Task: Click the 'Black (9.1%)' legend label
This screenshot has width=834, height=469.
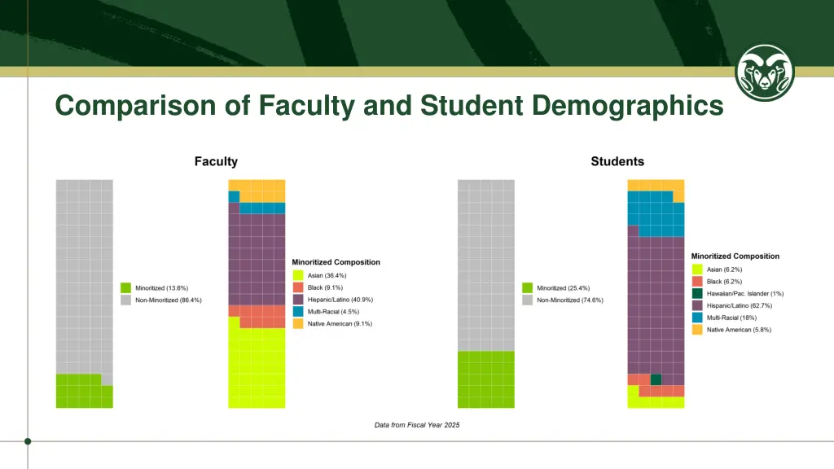Action: (x=326, y=287)
